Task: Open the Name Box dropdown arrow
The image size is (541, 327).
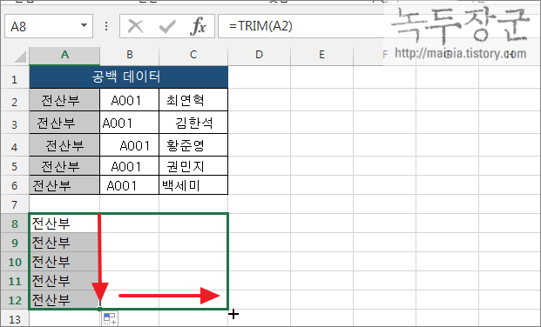Action: point(84,26)
